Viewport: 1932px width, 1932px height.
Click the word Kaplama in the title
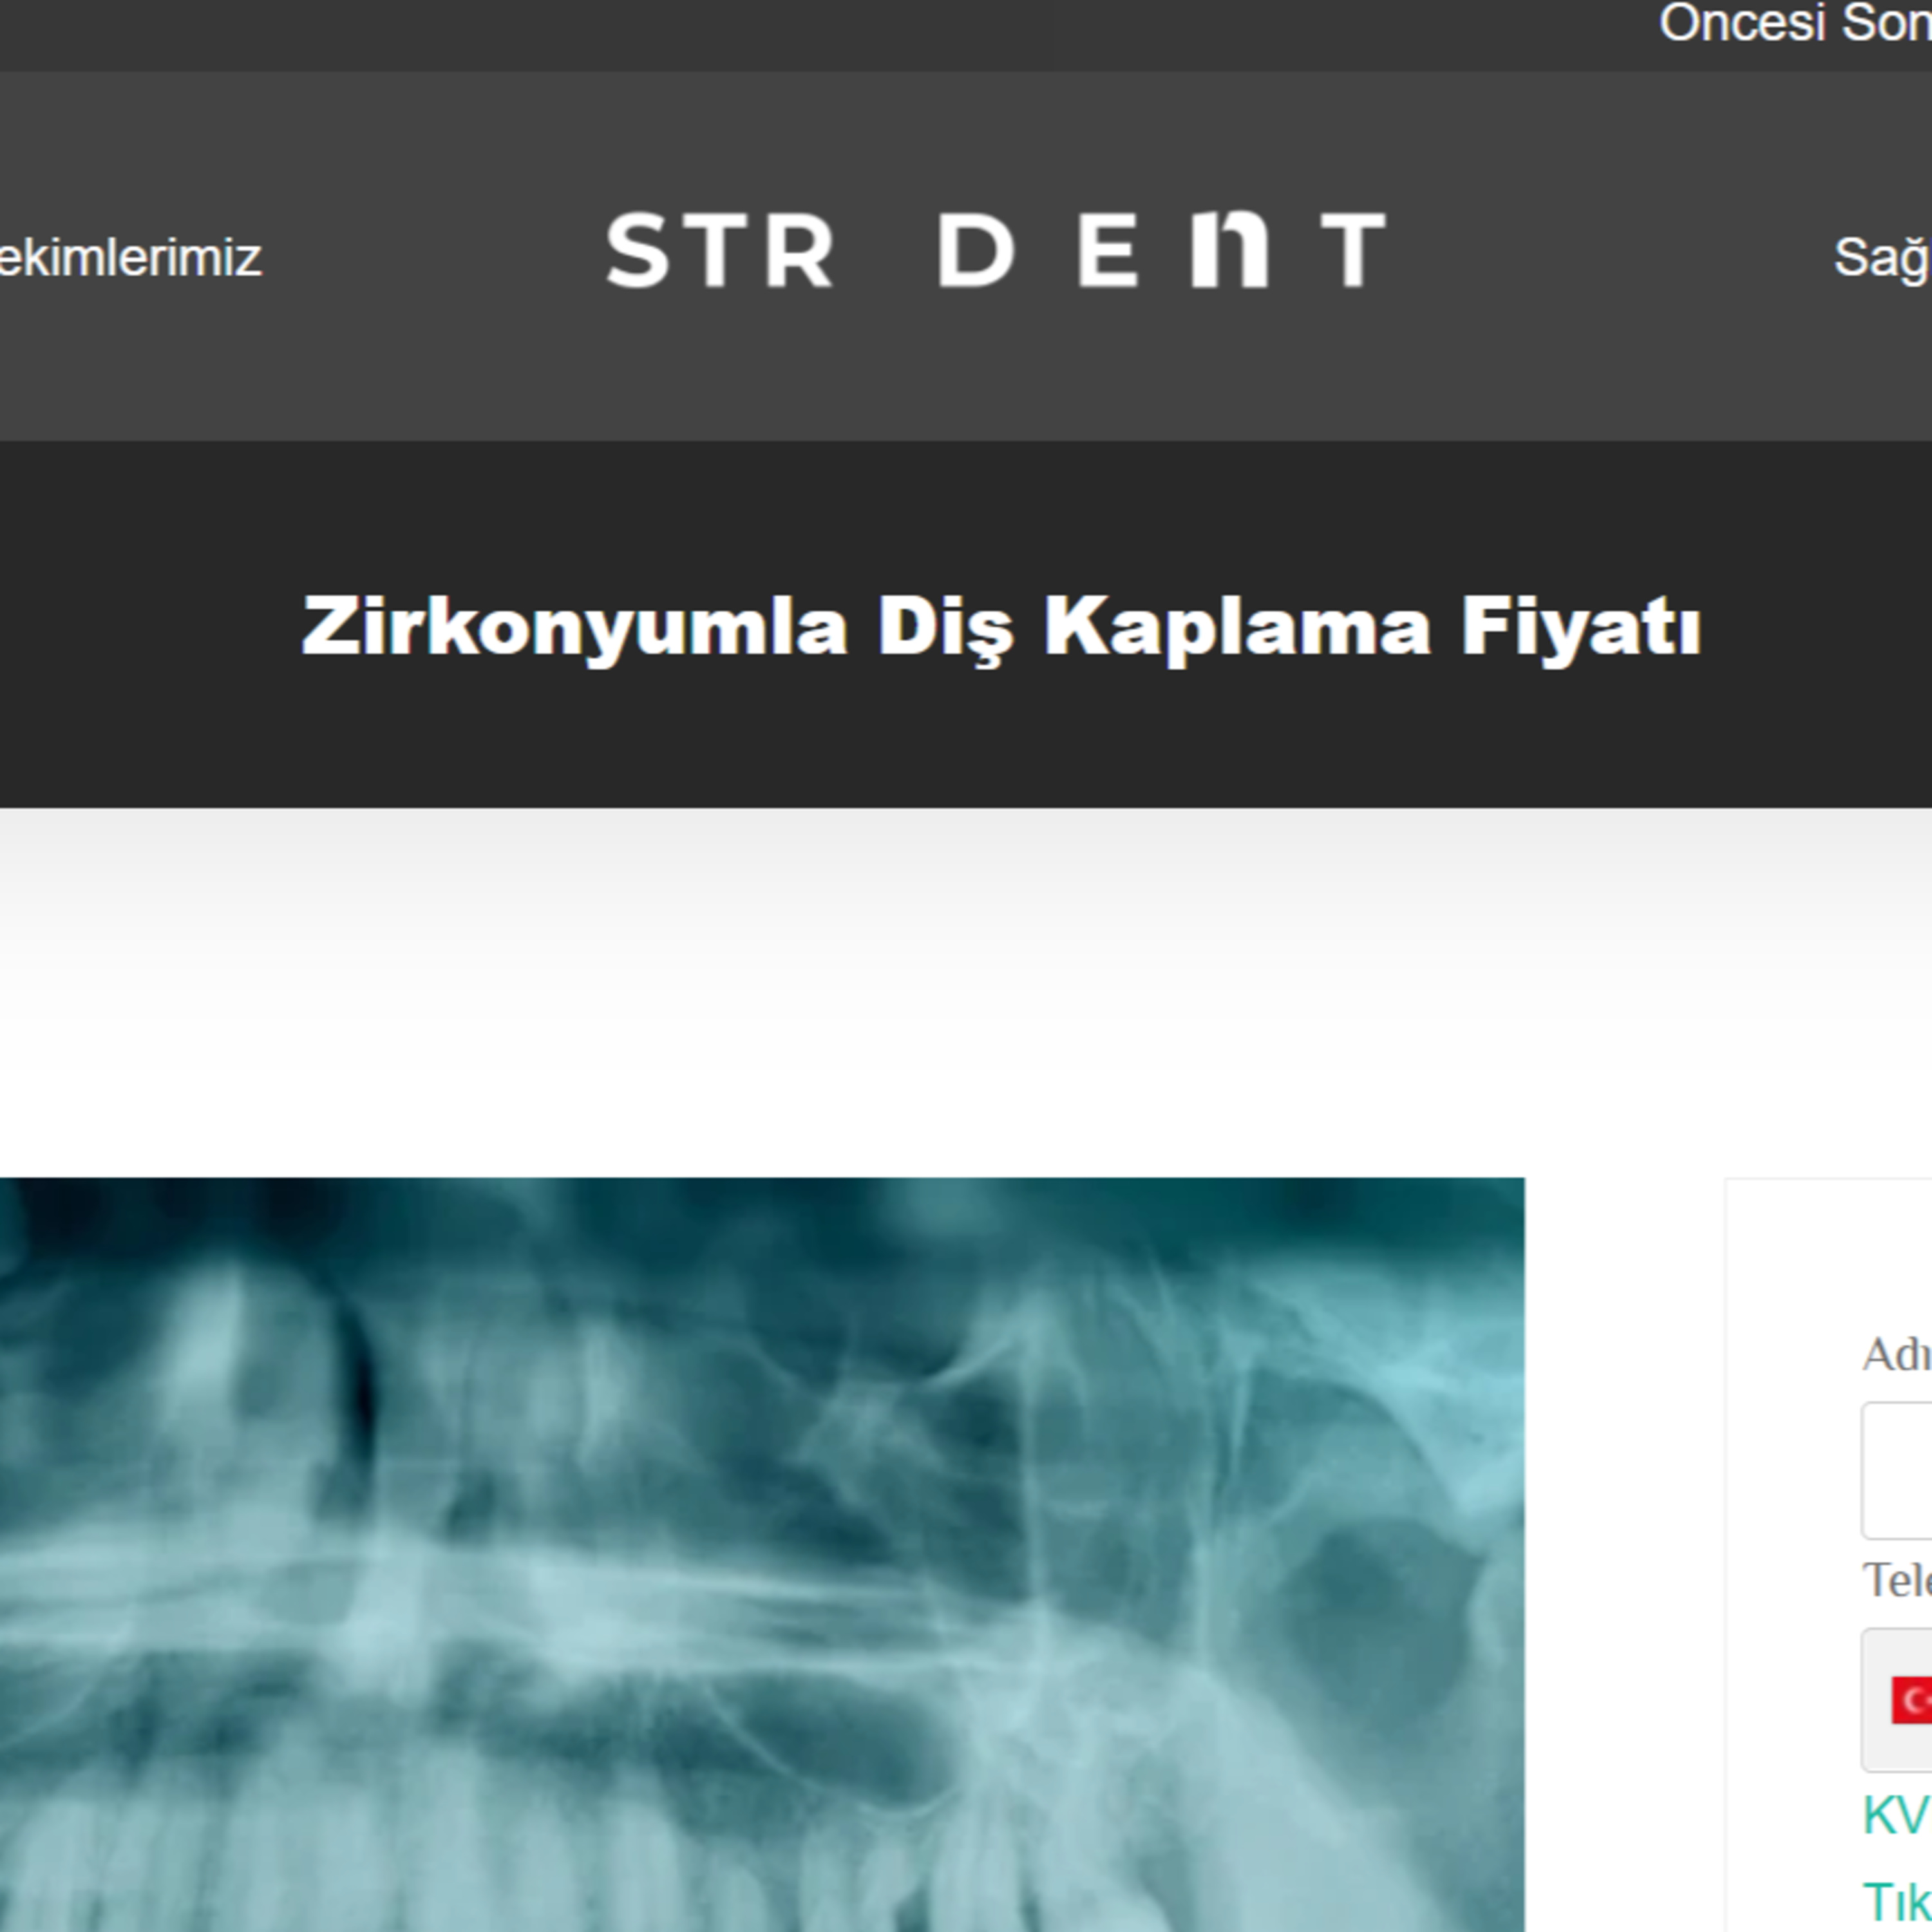1237,628
